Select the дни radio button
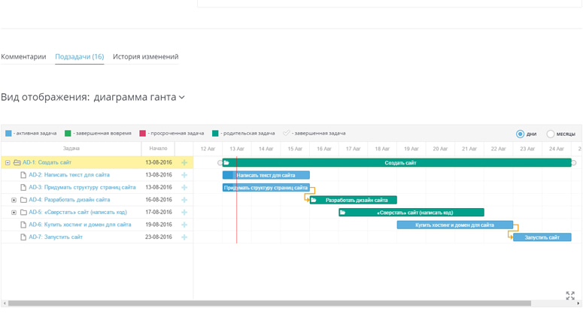583x323 pixels. 520,134
